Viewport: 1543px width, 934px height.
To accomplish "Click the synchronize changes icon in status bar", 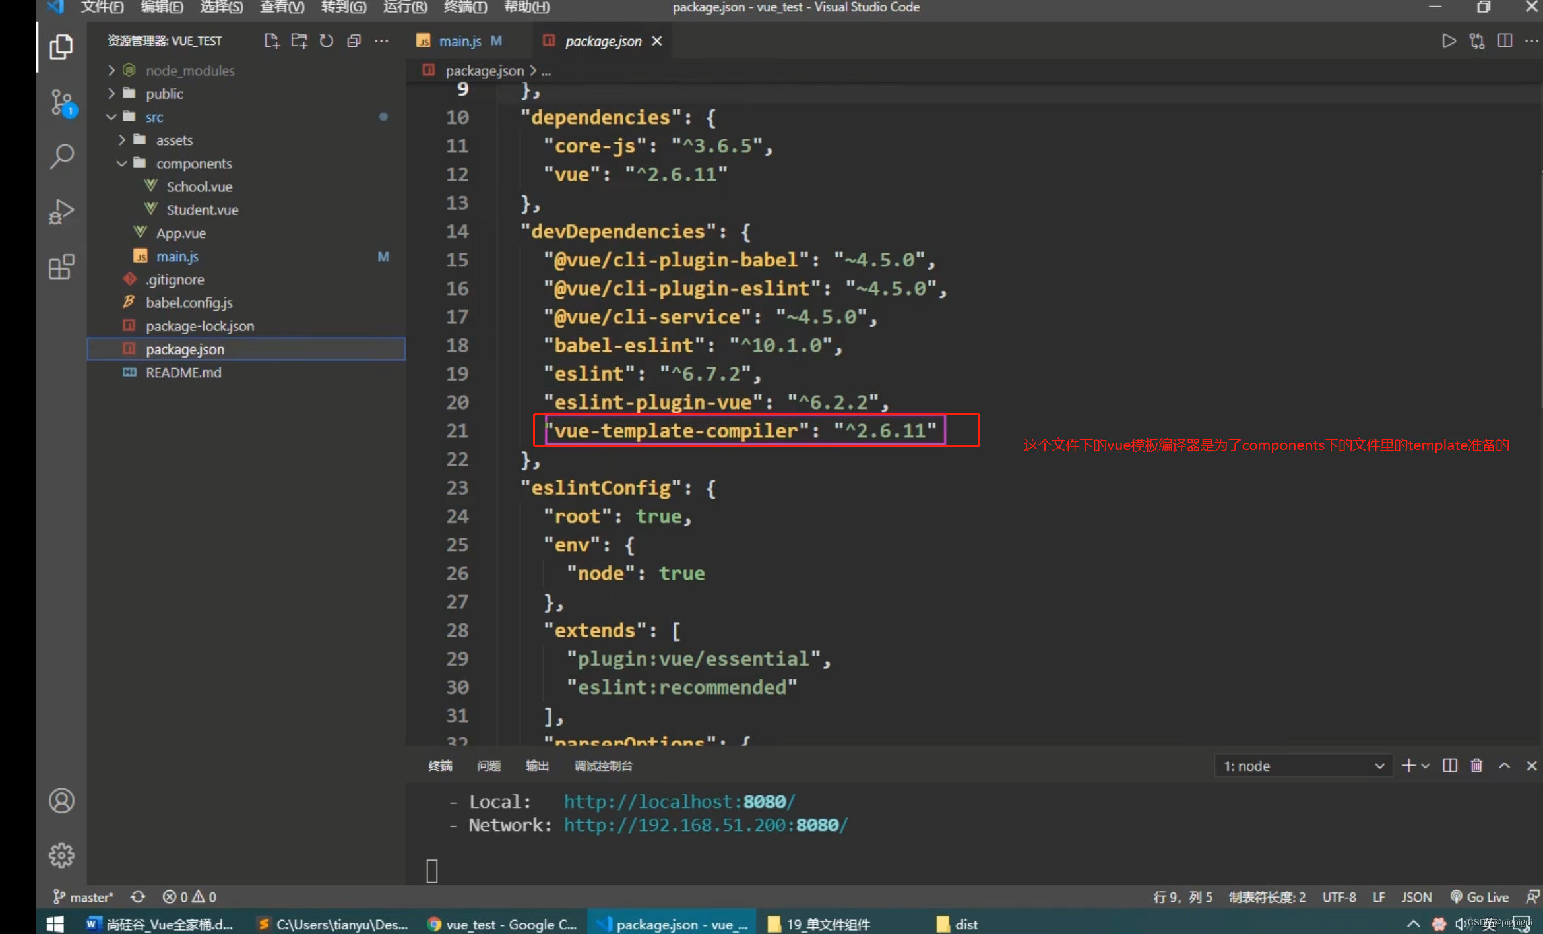I will 138,896.
